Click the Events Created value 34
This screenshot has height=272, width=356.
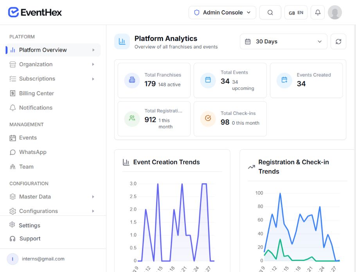tap(301, 84)
